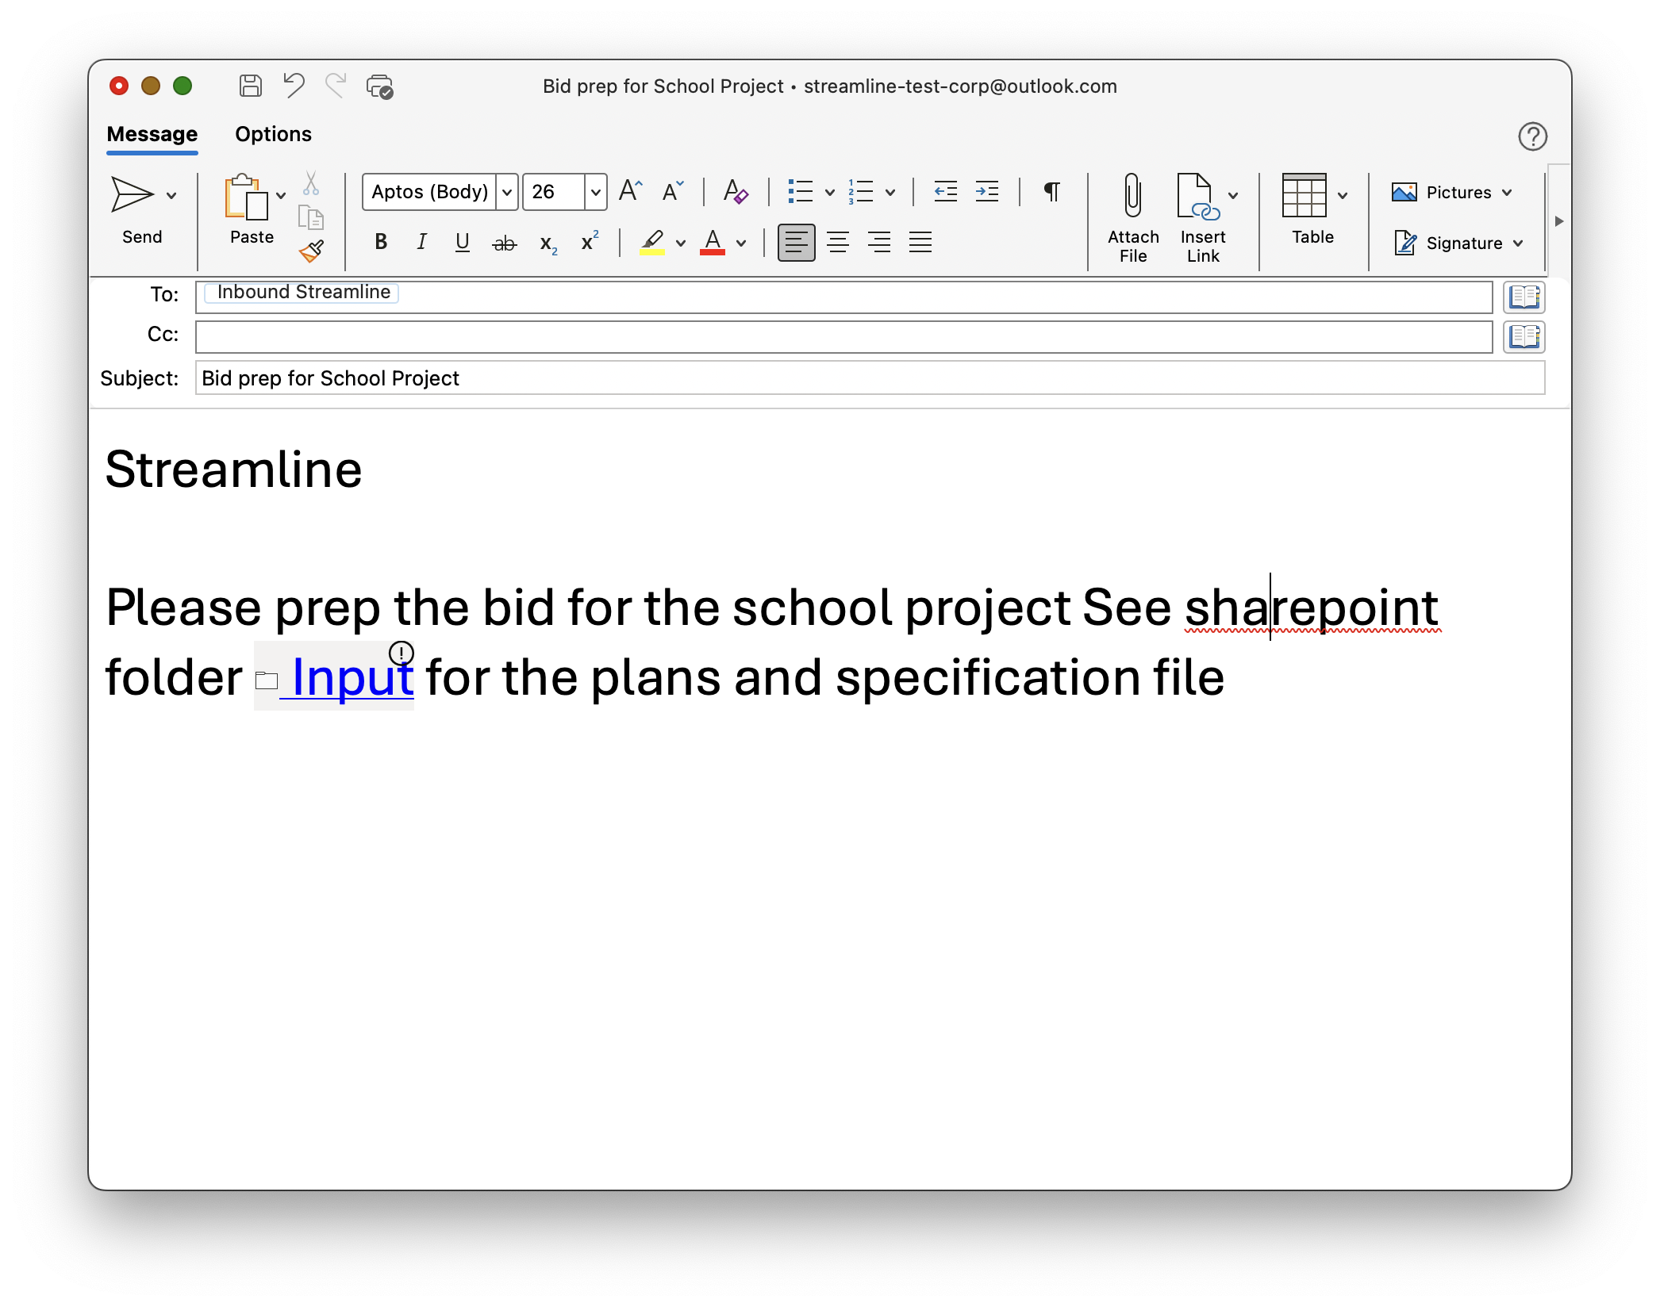Click the Save draft floppy icon

[251, 86]
